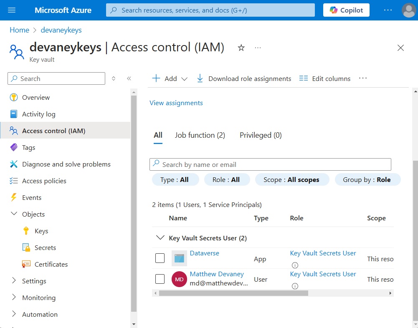Click the Dataverse app icon
This screenshot has width=418, height=328.
(x=179, y=258)
